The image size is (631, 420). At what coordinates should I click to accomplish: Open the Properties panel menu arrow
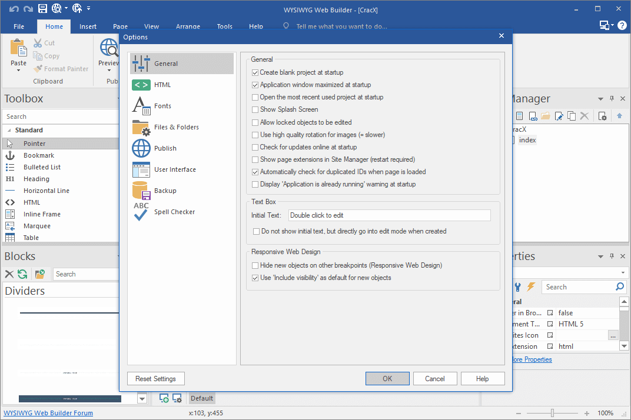coord(600,256)
